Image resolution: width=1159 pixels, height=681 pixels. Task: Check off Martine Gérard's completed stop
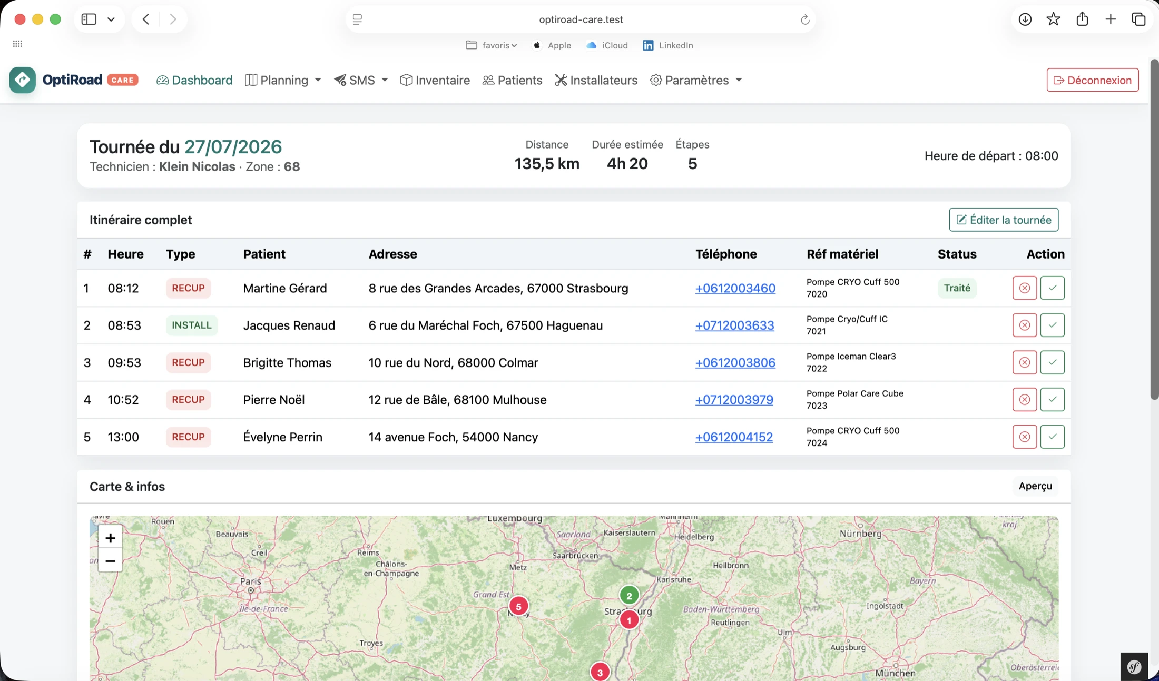[1052, 288]
